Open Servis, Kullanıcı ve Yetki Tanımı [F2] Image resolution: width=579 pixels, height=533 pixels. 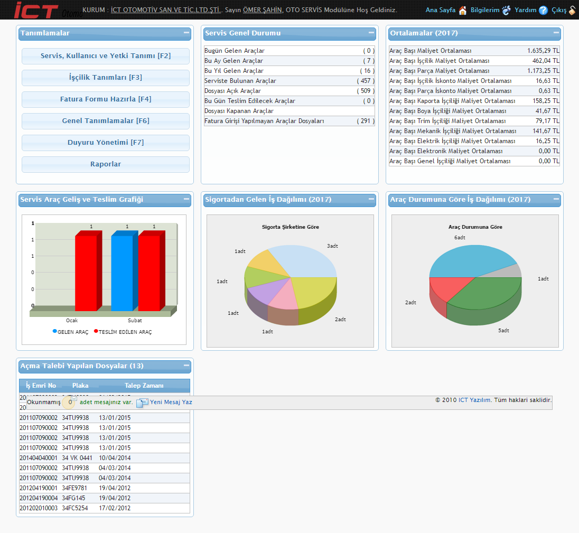point(106,56)
